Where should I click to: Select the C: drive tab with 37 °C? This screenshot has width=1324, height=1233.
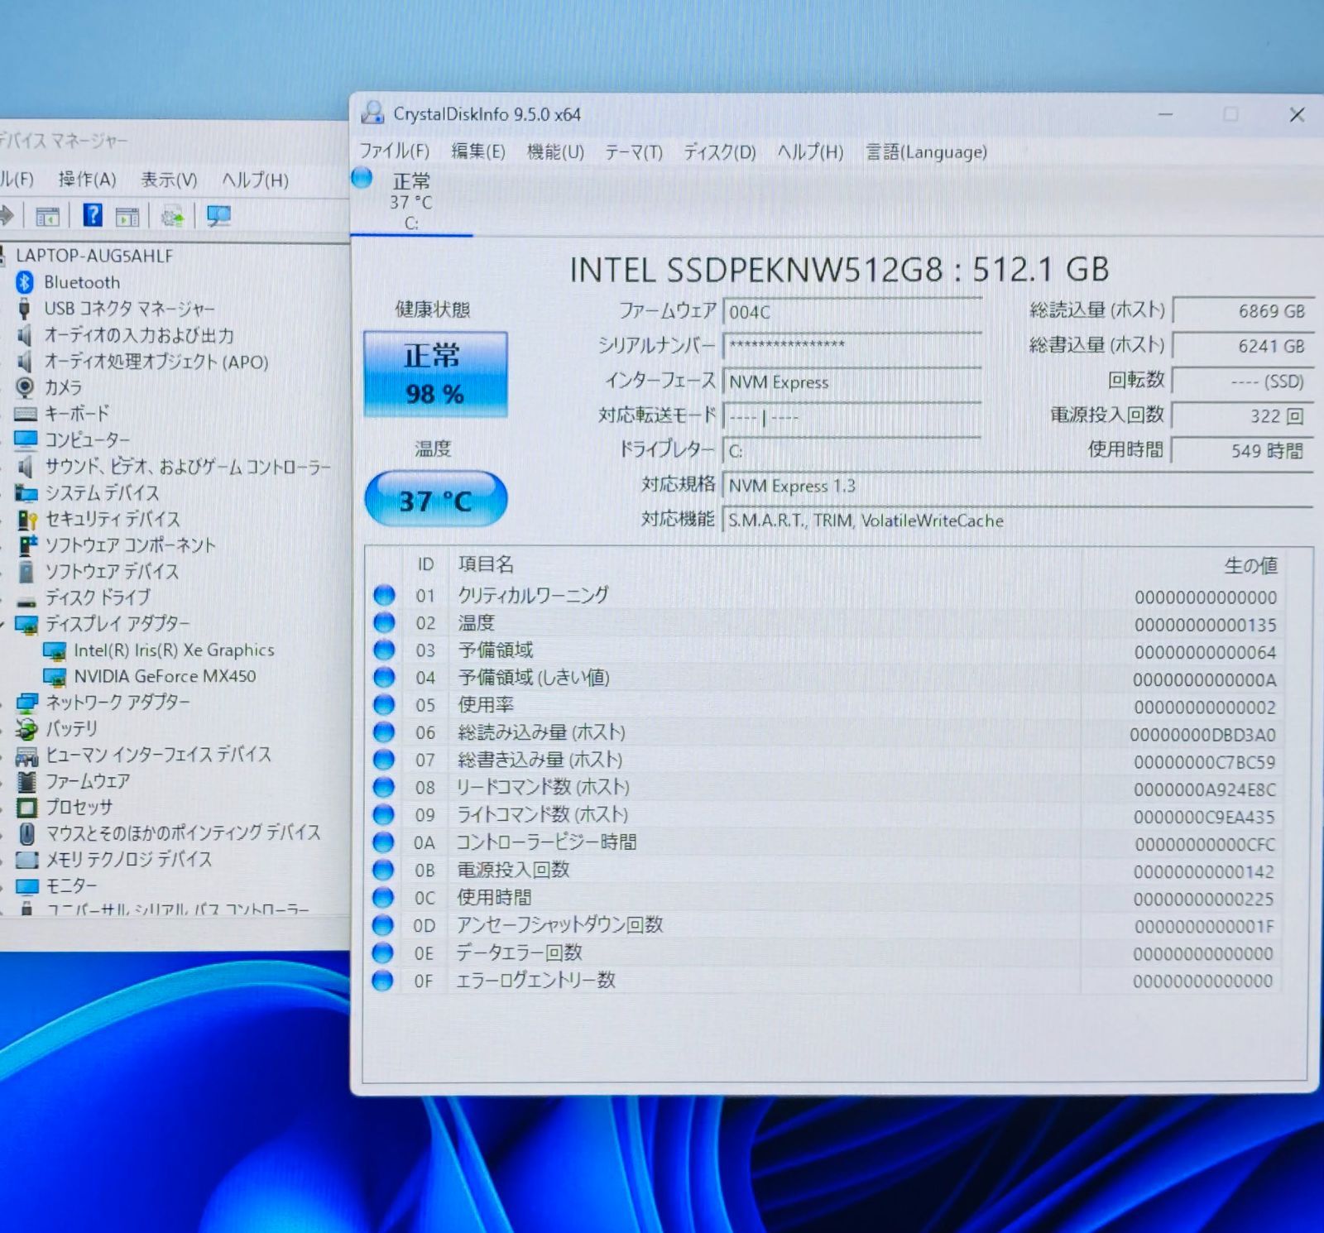click(x=411, y=201)
